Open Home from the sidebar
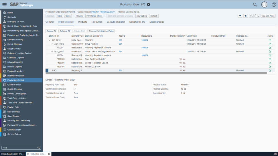This screenshot has height=156, width=278. pyautogui.click(x=10, y=13)
